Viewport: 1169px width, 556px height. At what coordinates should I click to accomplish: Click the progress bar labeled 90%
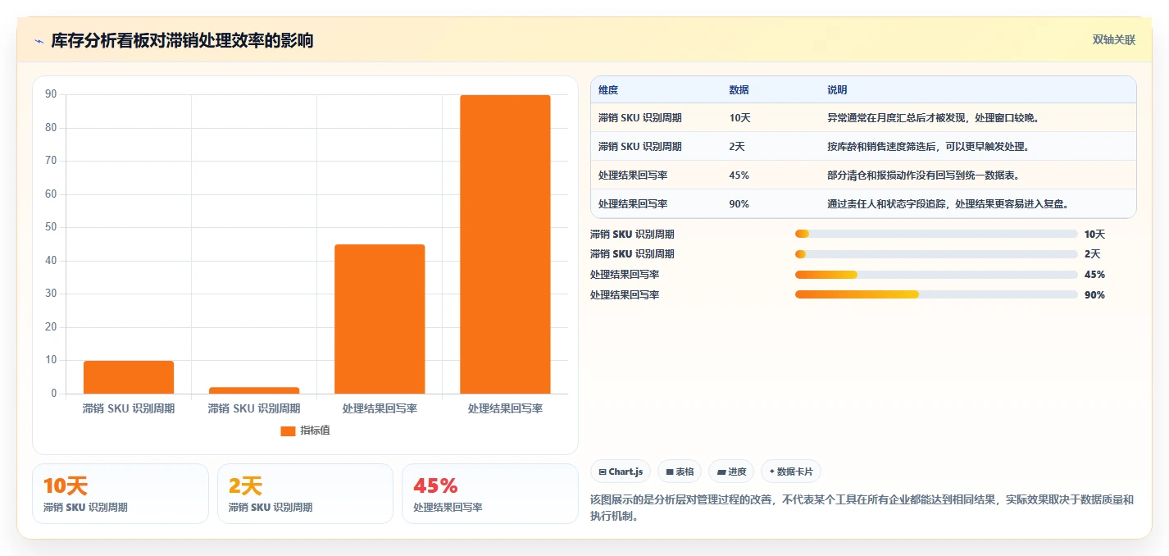click(936, 295)
